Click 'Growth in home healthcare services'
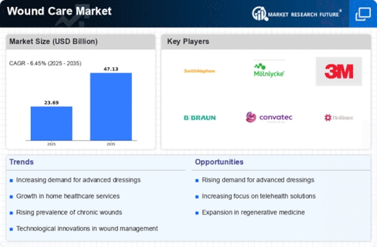377x247 pixels. pos(68,196)
